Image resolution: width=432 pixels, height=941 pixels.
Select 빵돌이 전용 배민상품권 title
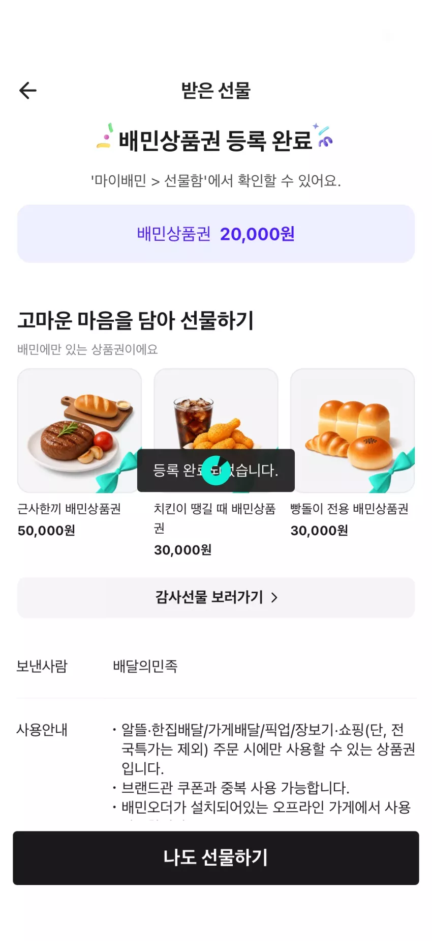349,509
